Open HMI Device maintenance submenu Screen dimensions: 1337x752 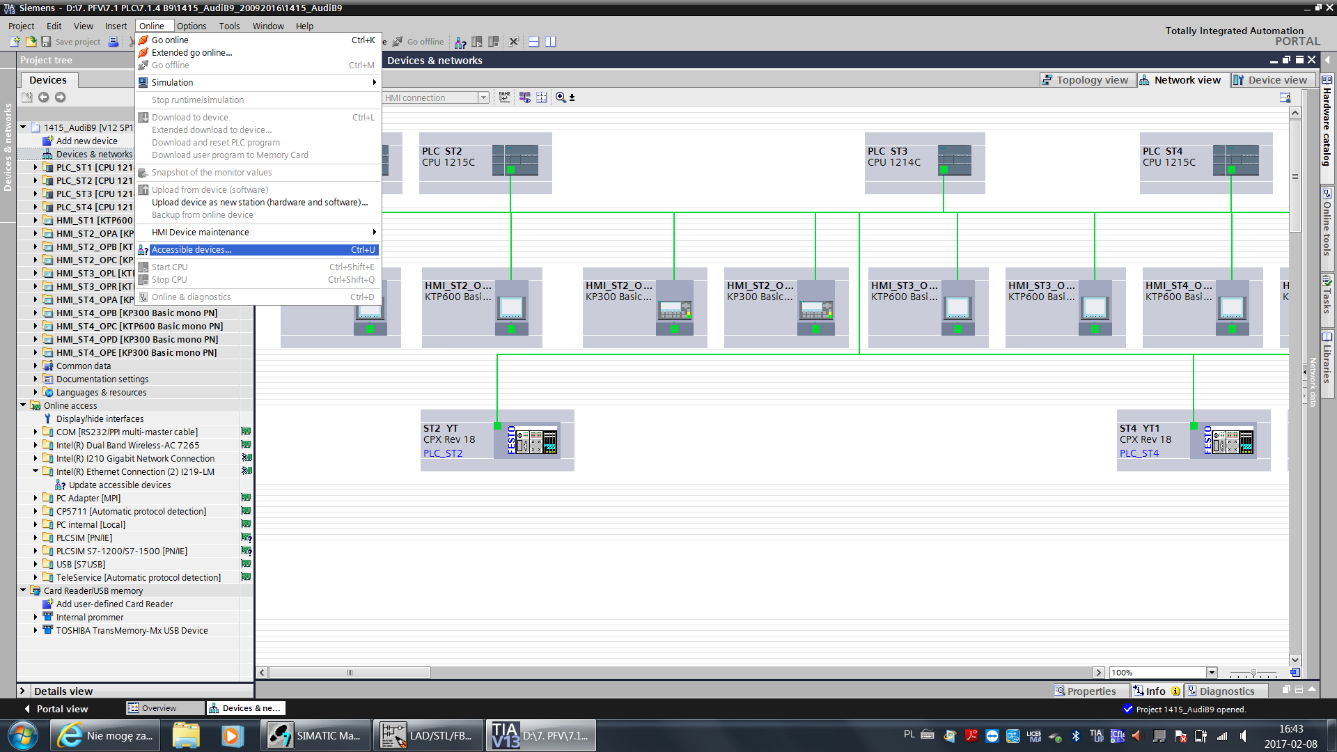click(258, 232)
